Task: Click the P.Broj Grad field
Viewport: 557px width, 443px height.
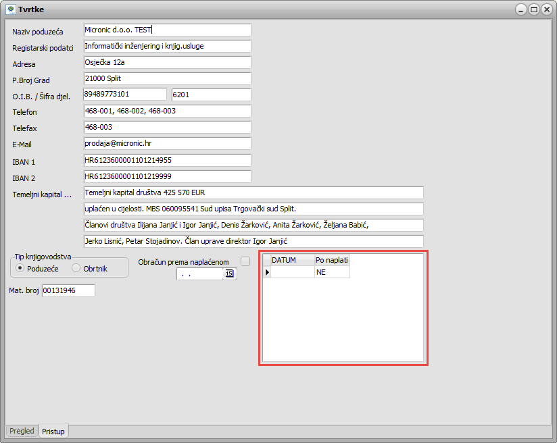Action: 168,78
